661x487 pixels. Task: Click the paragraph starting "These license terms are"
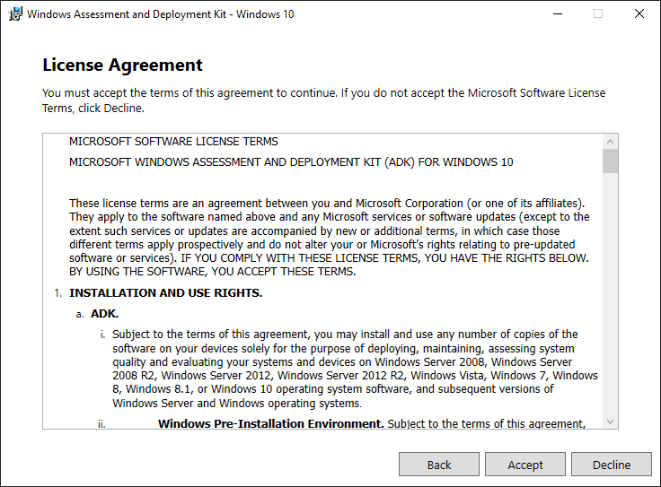(330, 237)
